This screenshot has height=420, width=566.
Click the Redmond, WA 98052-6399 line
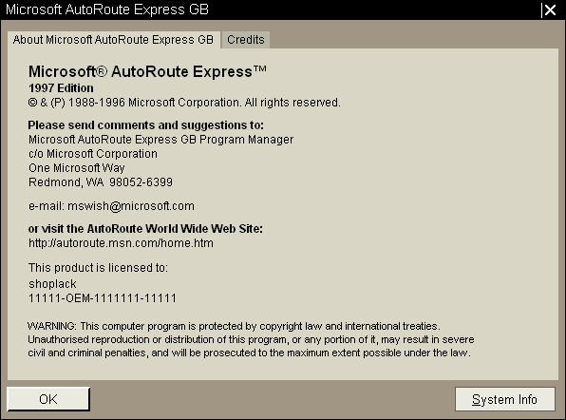pos(101,182)
